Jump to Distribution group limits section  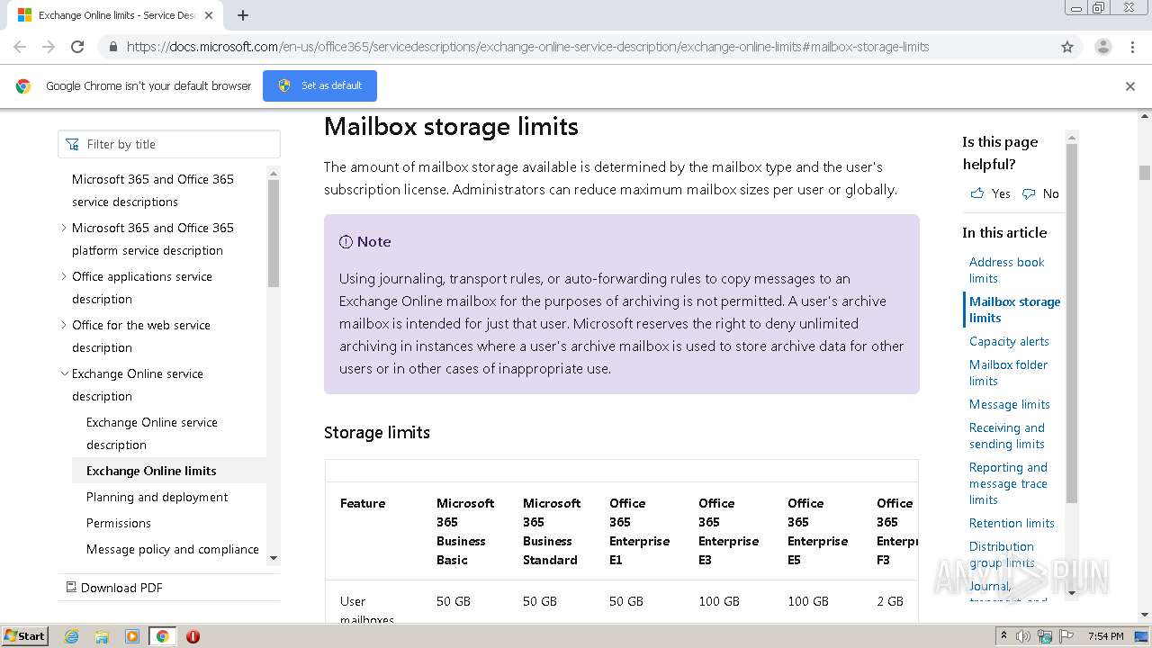click(1002, 554)
